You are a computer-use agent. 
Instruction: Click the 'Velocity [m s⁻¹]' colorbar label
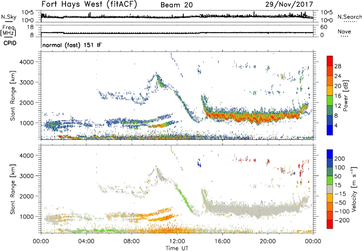click(x=354, y=189)
